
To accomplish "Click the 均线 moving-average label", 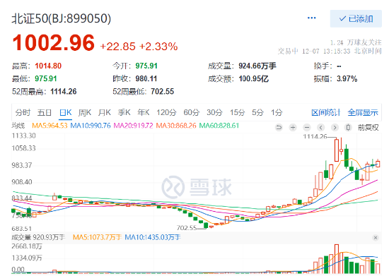I will tap(18, 126).
